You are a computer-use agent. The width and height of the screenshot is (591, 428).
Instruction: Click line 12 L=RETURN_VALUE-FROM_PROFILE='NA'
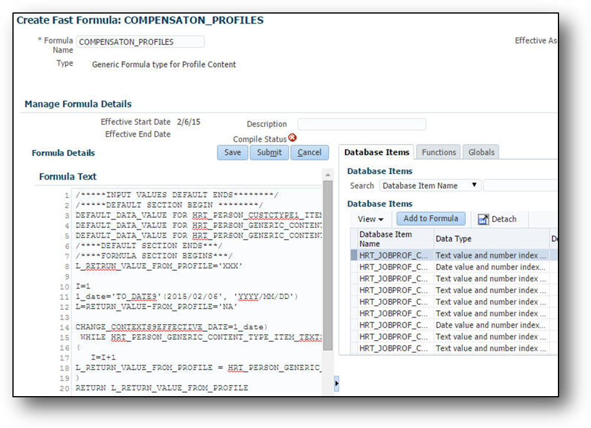(157, 307)
